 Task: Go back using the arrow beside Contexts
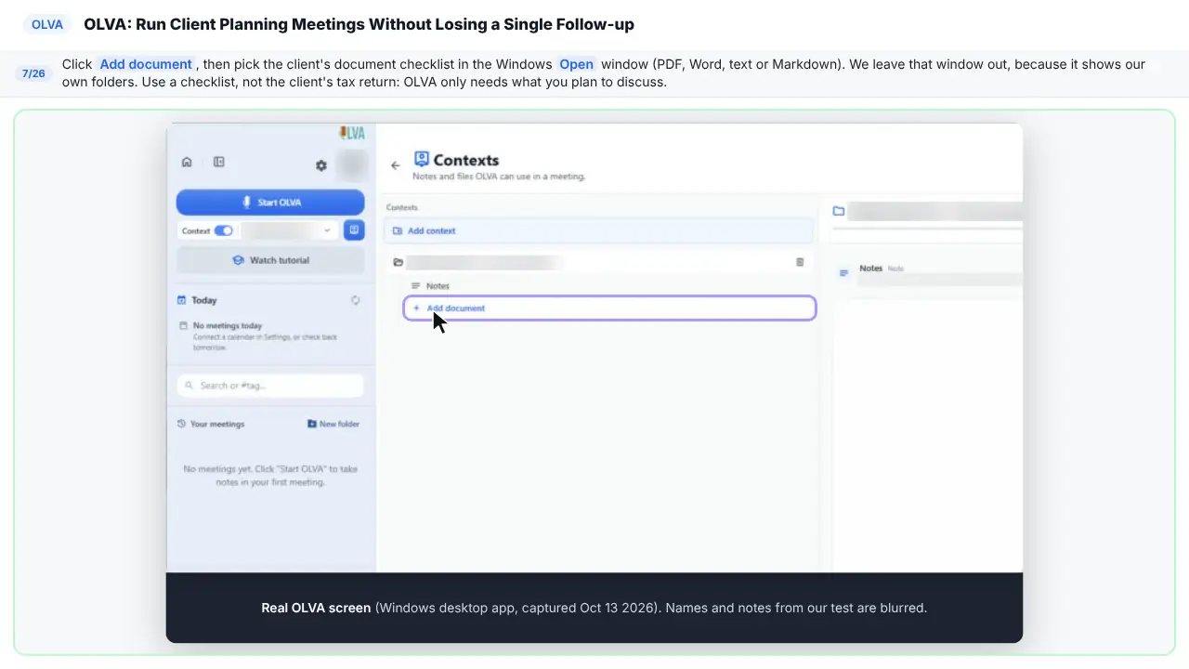pyautogui.click(x=396, y=165)
